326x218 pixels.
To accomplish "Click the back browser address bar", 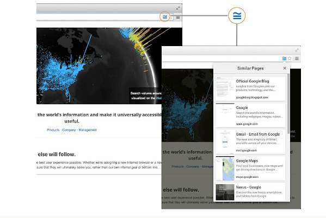I will (x=98, y=17).
